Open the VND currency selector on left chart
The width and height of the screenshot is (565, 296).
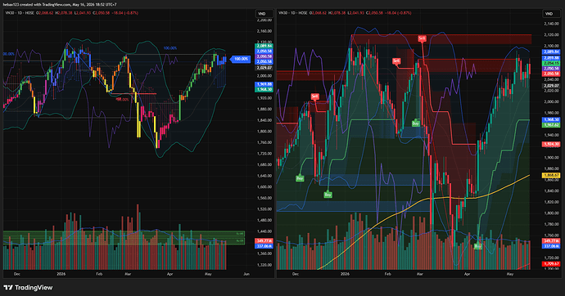coord(264,14)
